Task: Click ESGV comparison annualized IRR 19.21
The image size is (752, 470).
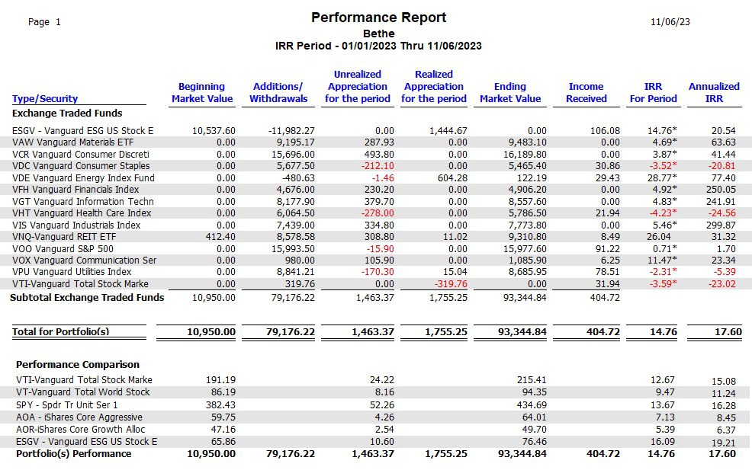Action: tap(724, 443)
